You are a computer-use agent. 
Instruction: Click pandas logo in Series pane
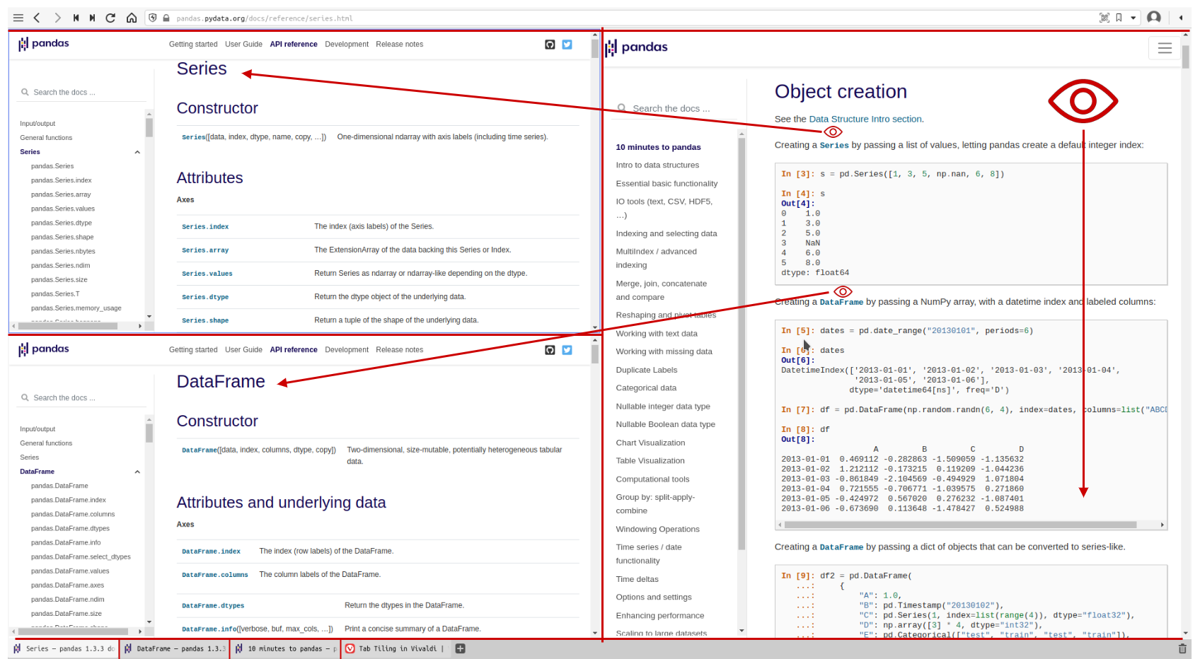(x=44, y=44)
